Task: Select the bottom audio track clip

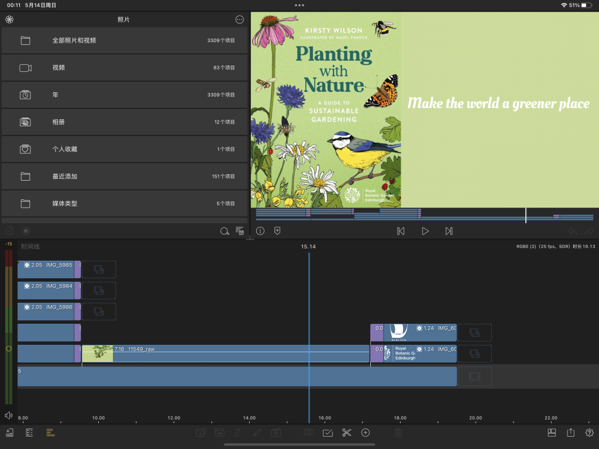Action: click(x=237, y=377)
